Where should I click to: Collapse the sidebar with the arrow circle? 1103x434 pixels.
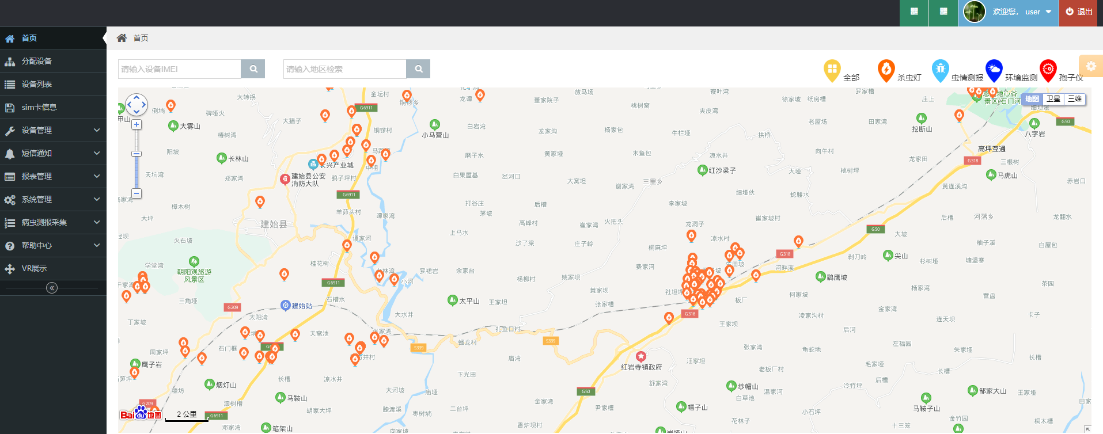[52, 288]
